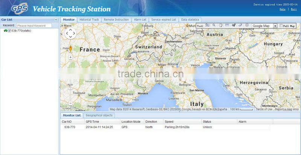Click the Parking:2h16m28s speed cell

click(177, 127)
